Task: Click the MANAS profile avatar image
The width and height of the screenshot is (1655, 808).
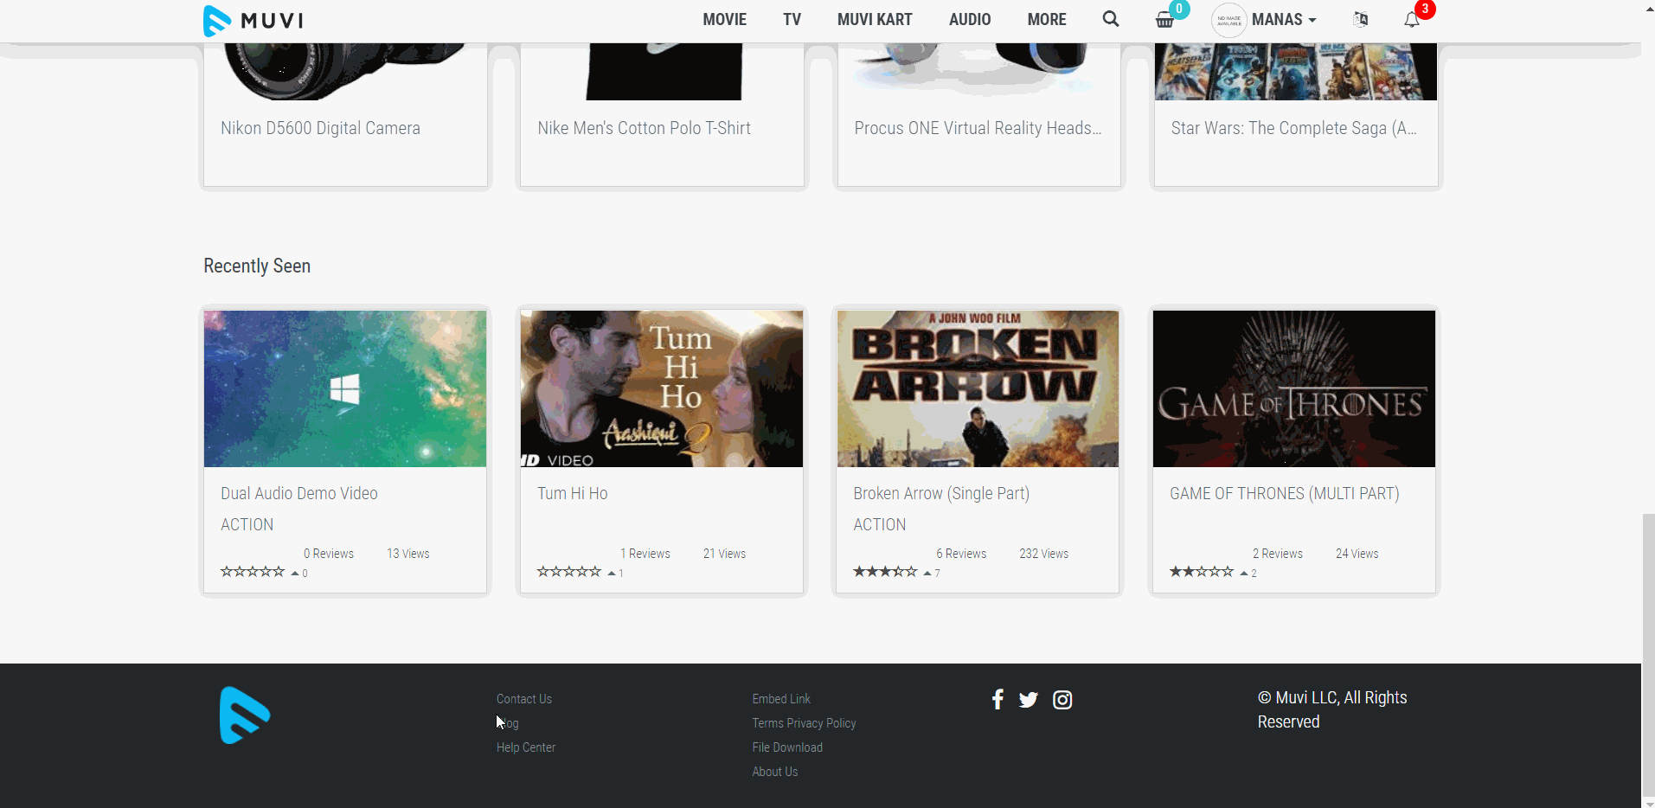Action: [x=1228, y=20]
